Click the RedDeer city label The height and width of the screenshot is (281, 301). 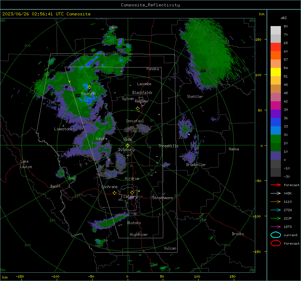pyautogui.click(x=142, y=101)
